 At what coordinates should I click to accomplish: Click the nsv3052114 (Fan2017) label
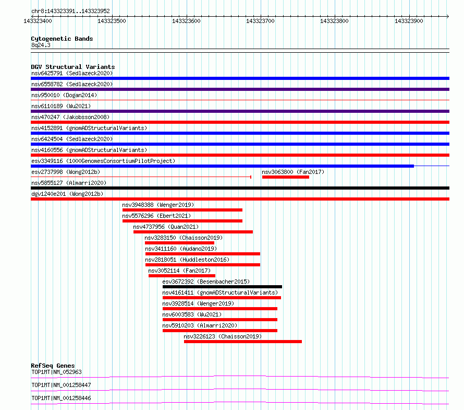coord(179,271)
